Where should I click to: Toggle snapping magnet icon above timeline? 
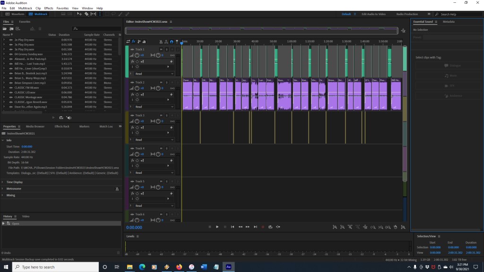171,42
